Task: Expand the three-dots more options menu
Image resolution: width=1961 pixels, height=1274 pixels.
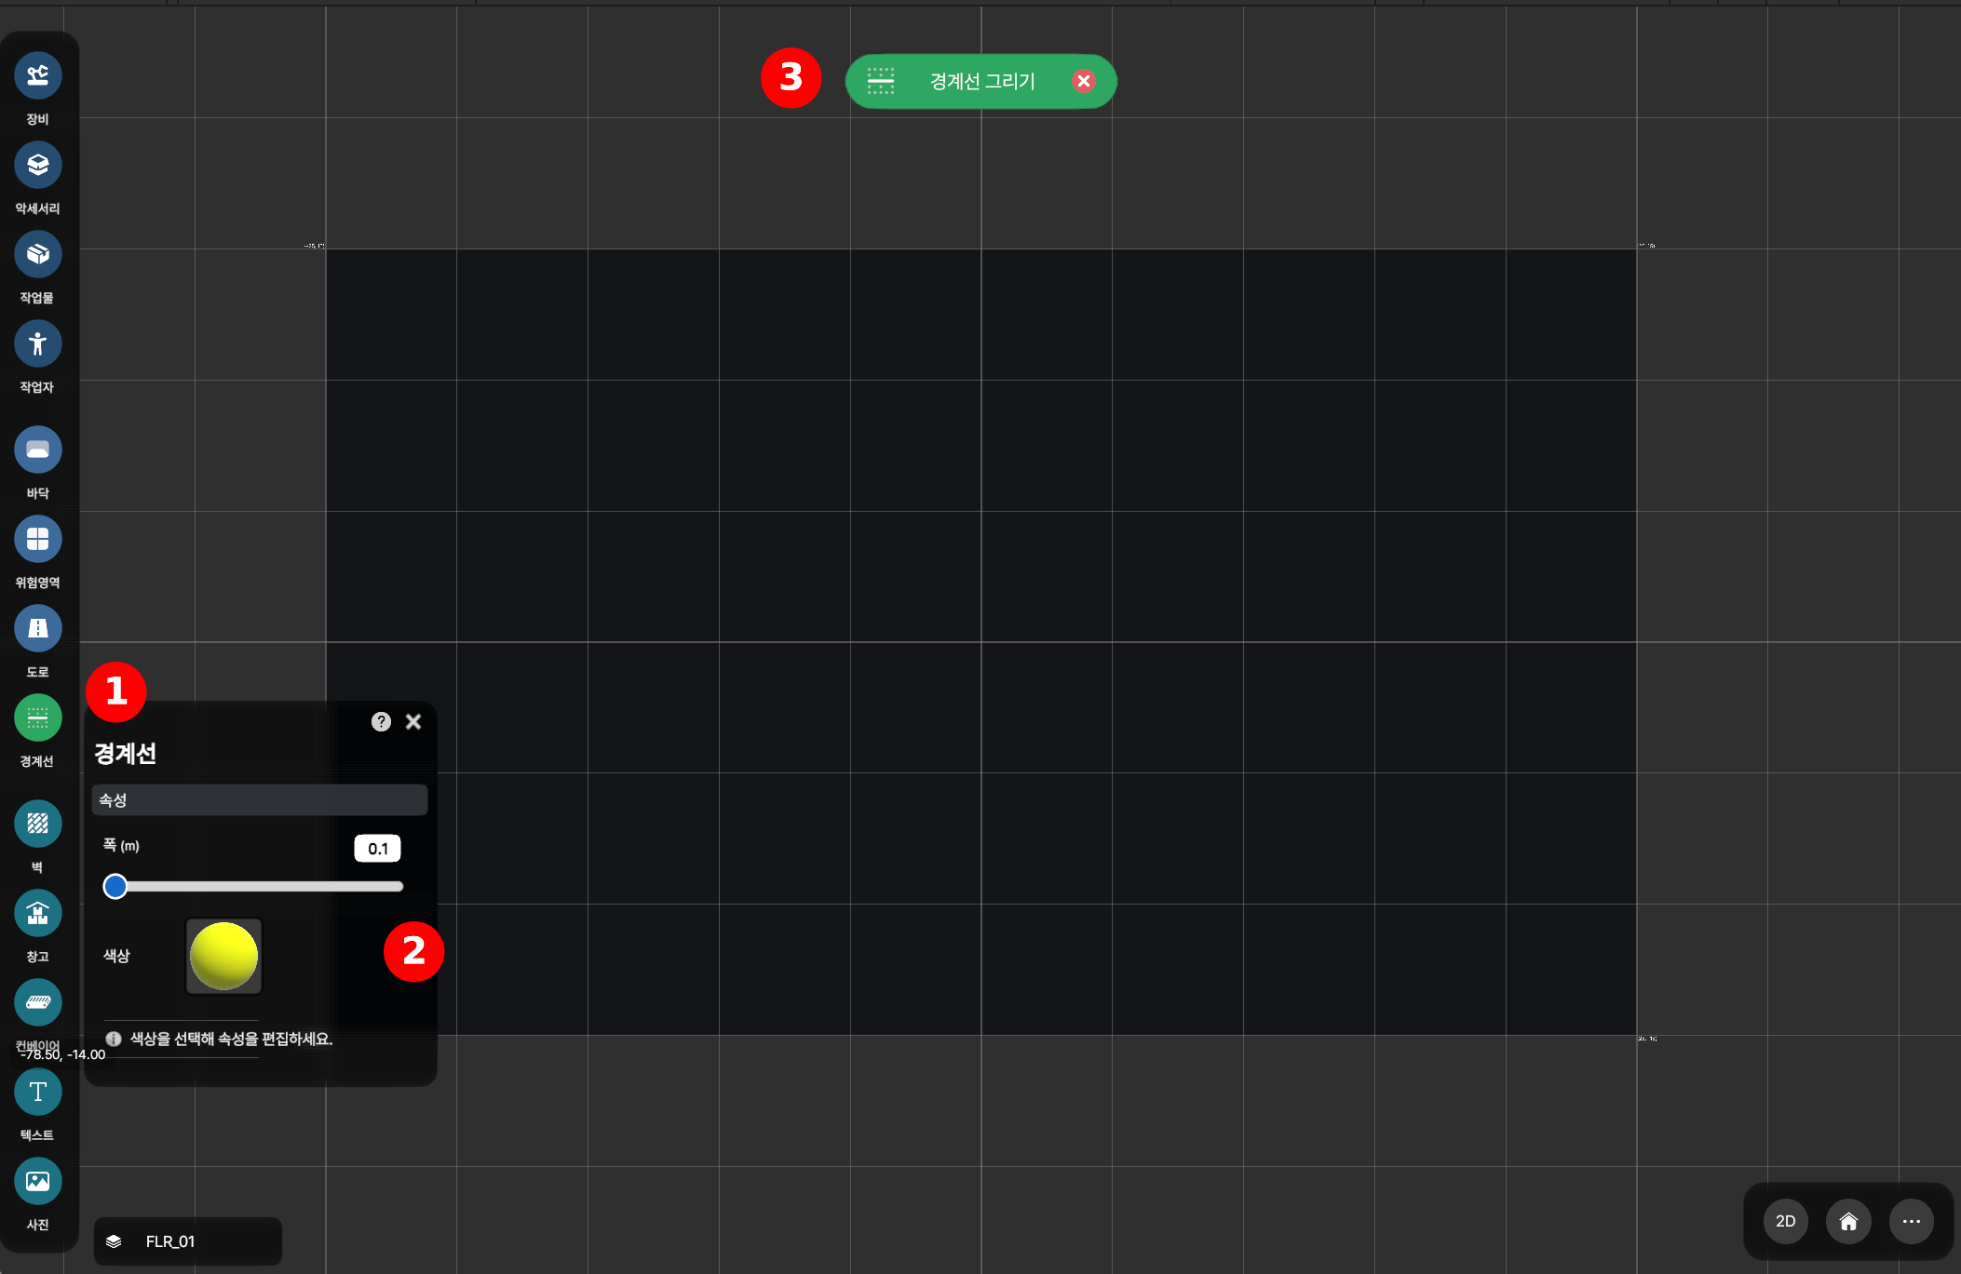Action: tap(1911, 1221)
